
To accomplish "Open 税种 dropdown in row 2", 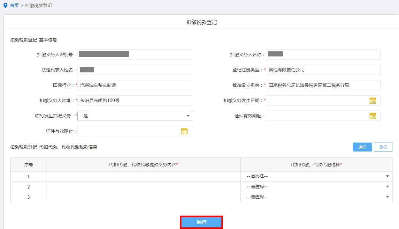I will (x=316, y=187).
